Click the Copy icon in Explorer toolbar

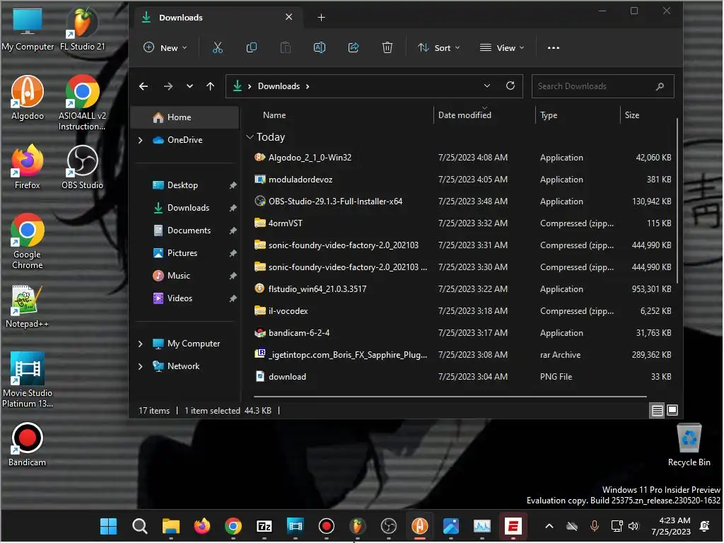click(x=252, y=47)
